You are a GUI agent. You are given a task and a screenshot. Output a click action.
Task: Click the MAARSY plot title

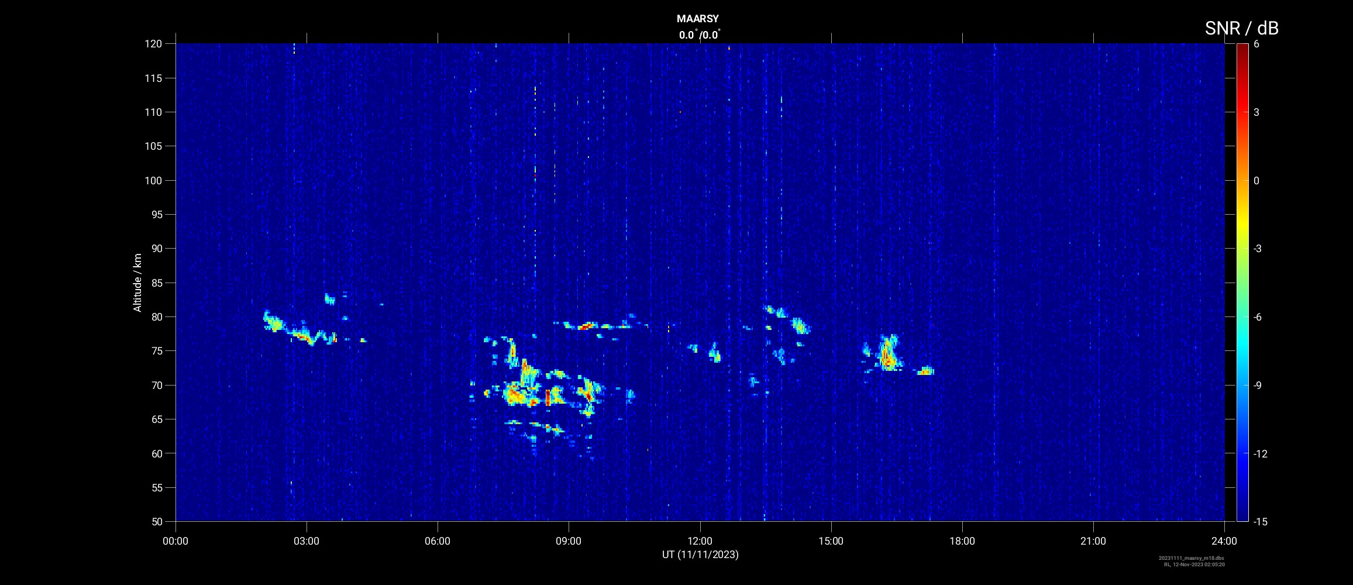(x=697, y=19)
